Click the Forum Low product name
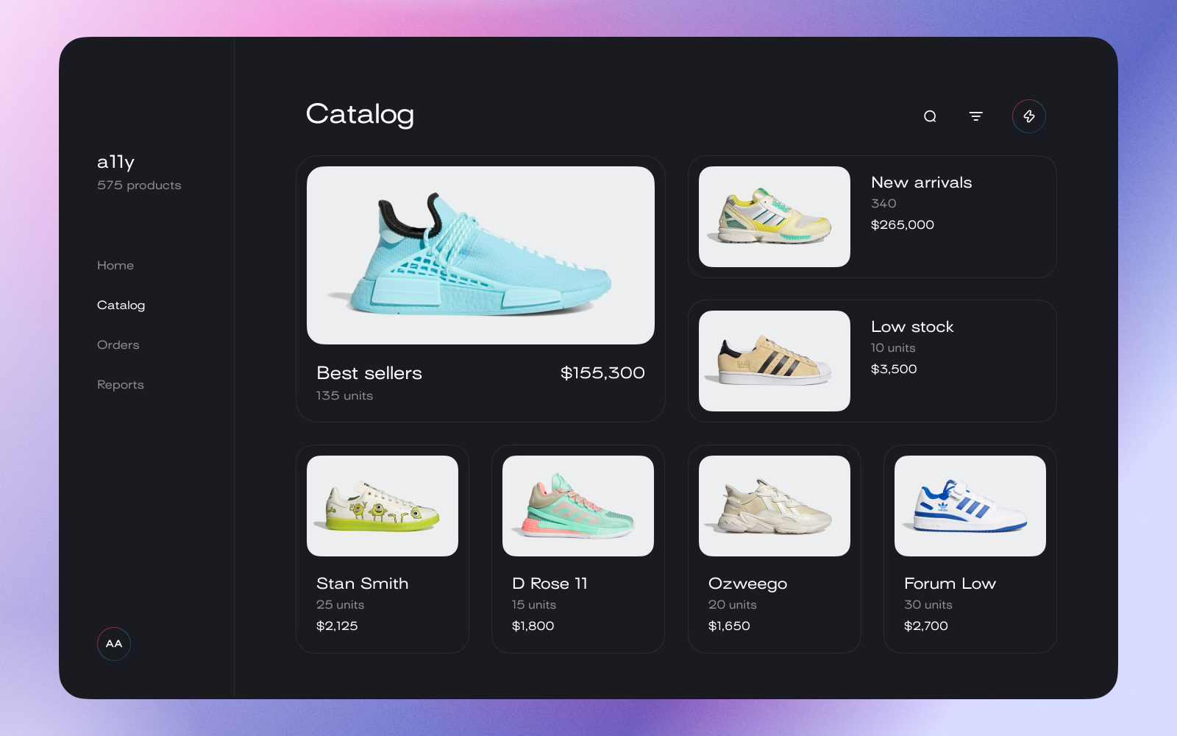 (x=950, y=584)
